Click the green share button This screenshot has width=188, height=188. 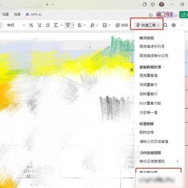pyautogui.click(x=184, y=15)
